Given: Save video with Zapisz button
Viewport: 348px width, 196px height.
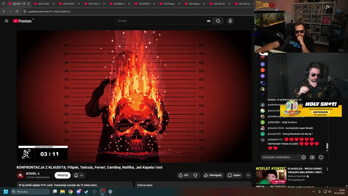Looking at the screenshot, I should (234, 175).
